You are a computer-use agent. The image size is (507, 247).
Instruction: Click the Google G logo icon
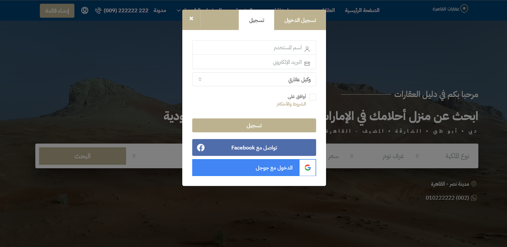[x=308, y=168]
